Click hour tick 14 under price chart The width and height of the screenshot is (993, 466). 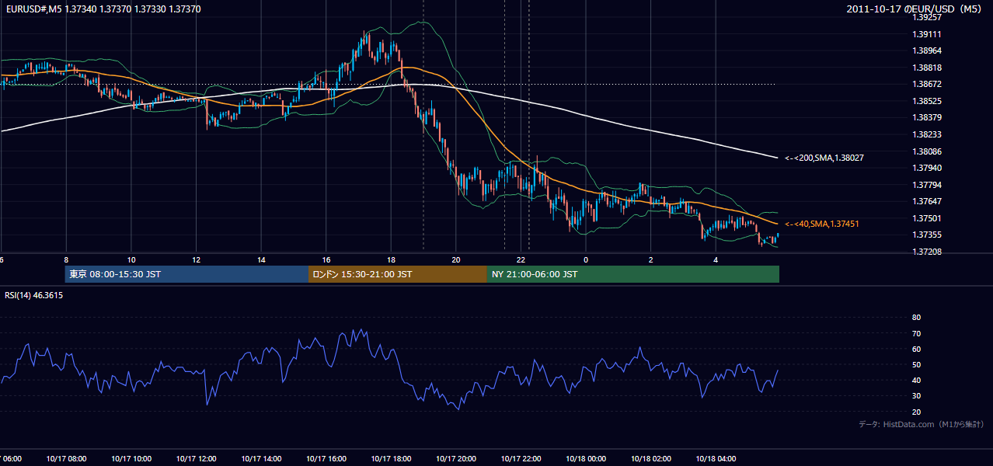point(261,260)
